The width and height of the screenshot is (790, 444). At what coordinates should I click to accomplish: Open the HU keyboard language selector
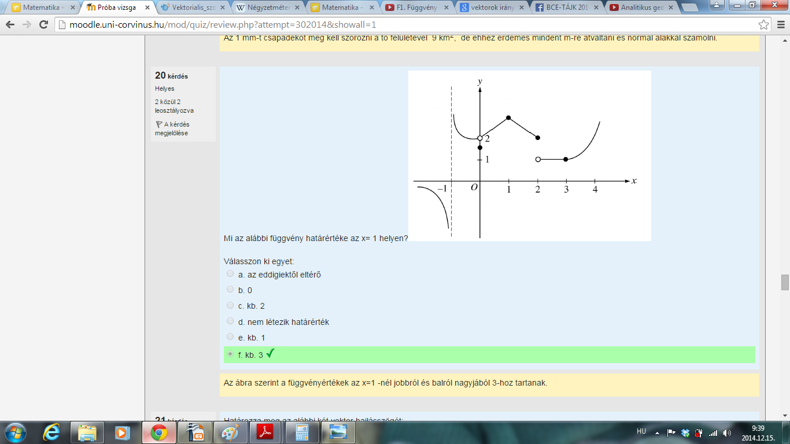641,431
